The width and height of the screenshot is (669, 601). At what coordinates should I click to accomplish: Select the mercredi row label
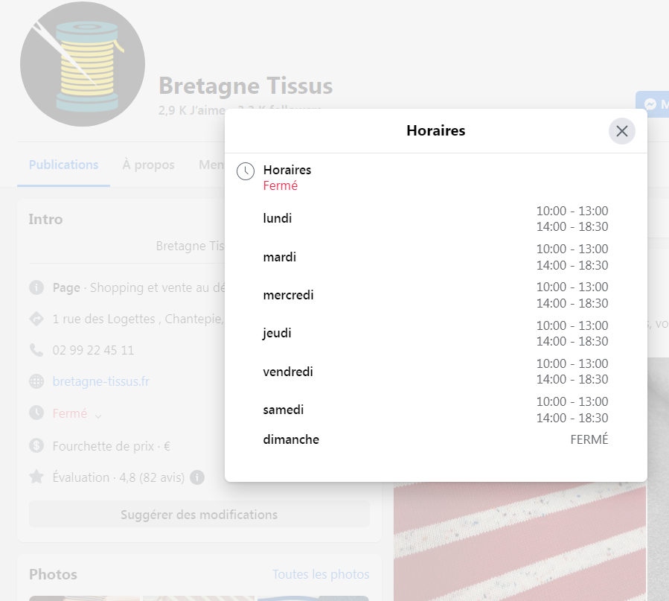pos(289,295)
